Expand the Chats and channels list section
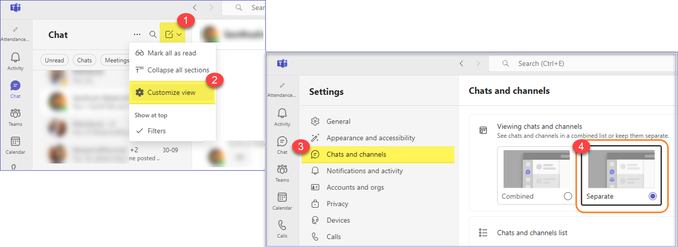Viewport: 678px width, 247px height. (532, 233)
